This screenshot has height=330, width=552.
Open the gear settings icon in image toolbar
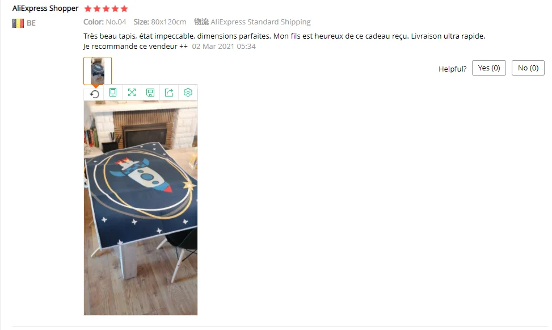click(188, 93)
